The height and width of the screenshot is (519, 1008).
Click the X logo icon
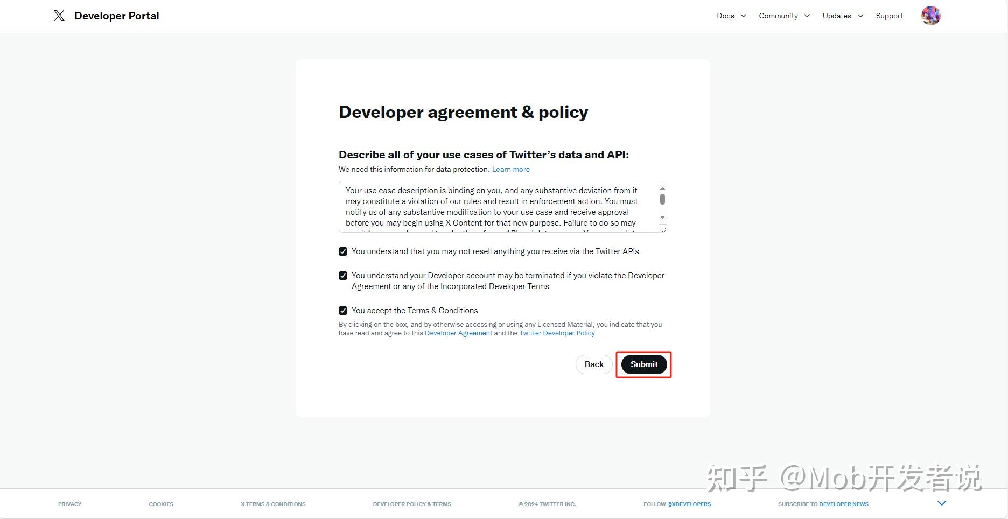(59, 16)
